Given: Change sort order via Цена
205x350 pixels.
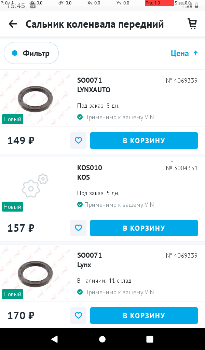Looking at the screenshot, I should [180, 53].
